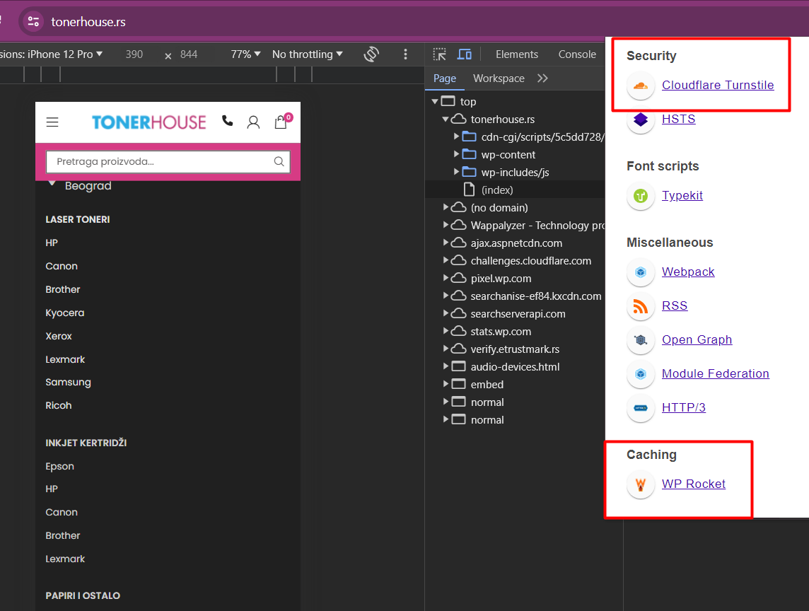
Task: Open the HTTP/3 link
Action: tap(684, 407)
